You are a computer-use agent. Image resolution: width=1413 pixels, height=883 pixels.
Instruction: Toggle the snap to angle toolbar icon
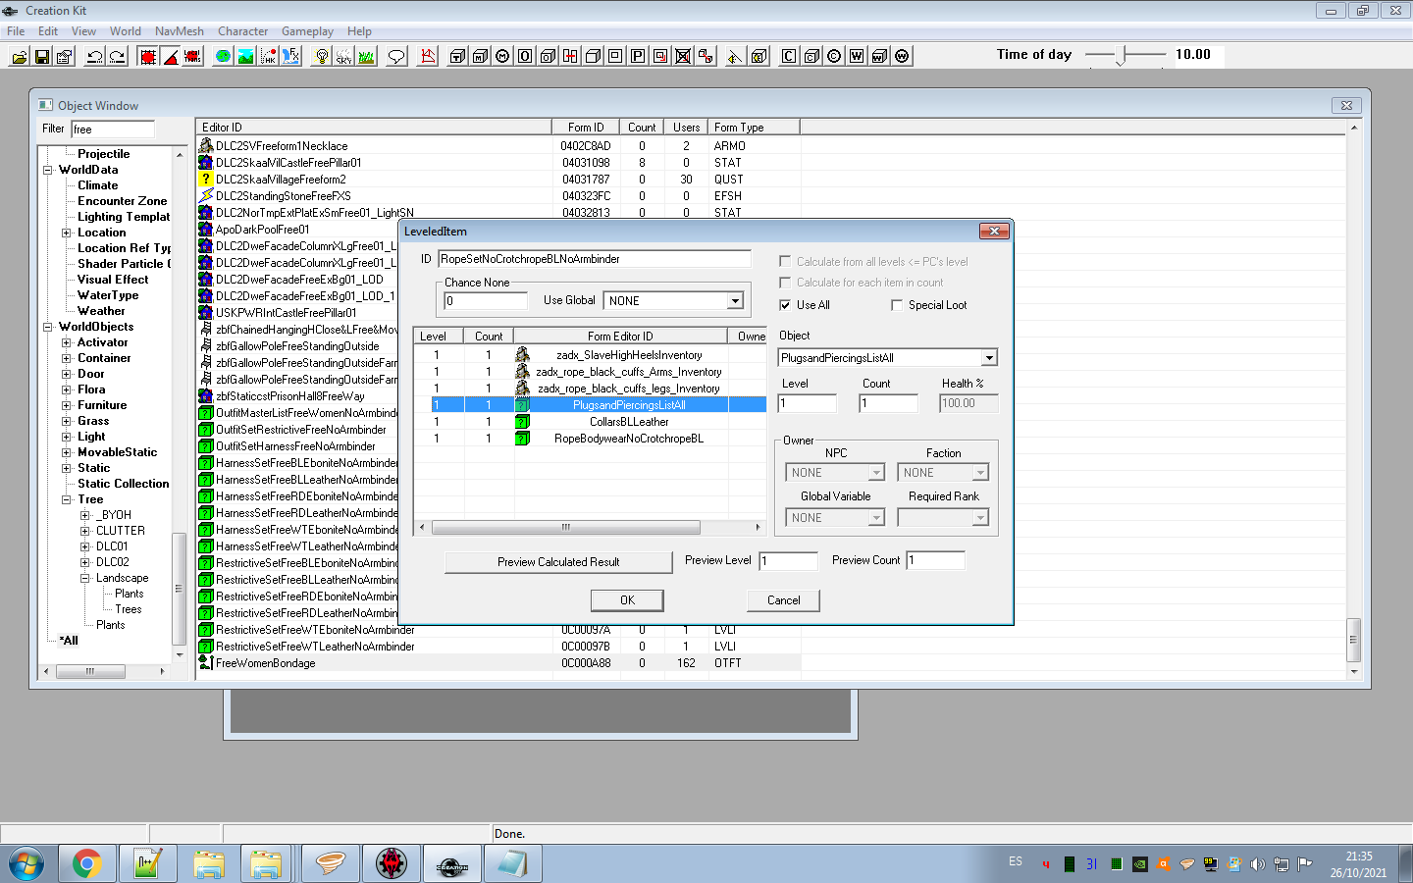pos(171,56)
